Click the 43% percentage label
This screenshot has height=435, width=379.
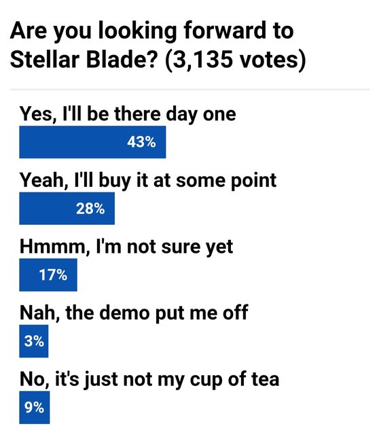141,142
